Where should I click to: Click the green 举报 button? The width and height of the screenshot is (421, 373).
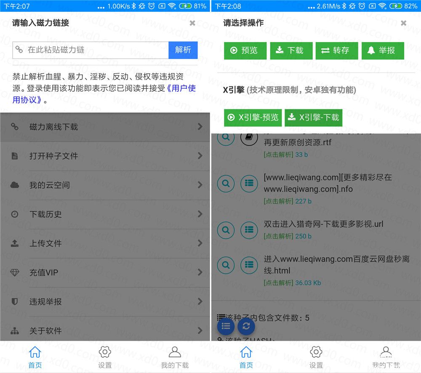point(383,51)
